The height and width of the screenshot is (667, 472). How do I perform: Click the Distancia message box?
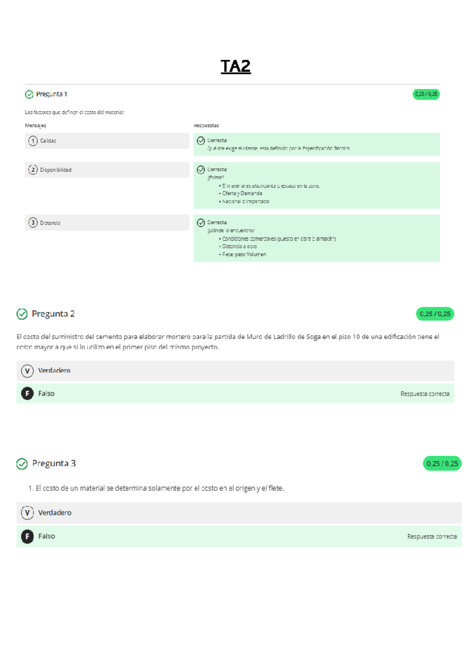[x=107, y=223]
